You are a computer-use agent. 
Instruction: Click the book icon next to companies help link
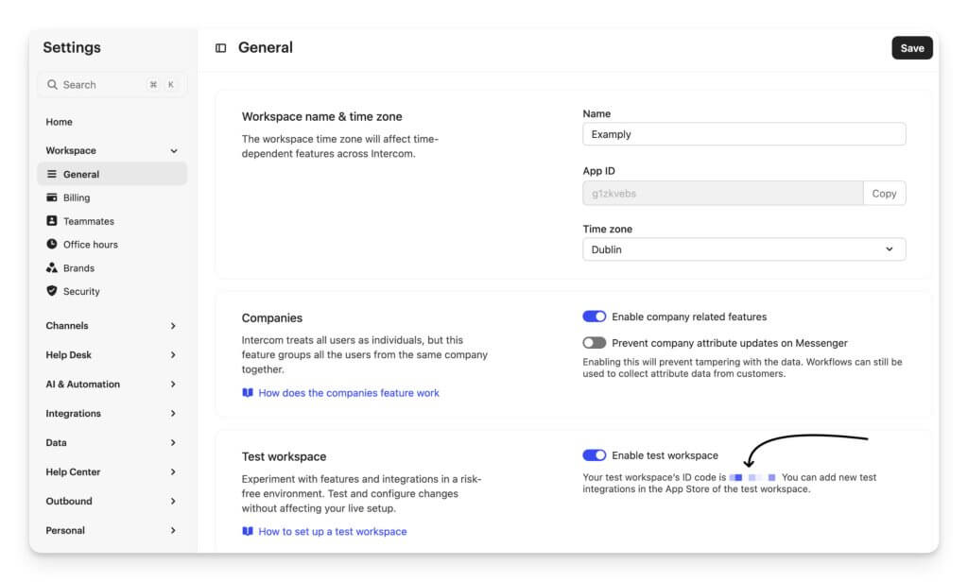point(247,393)
